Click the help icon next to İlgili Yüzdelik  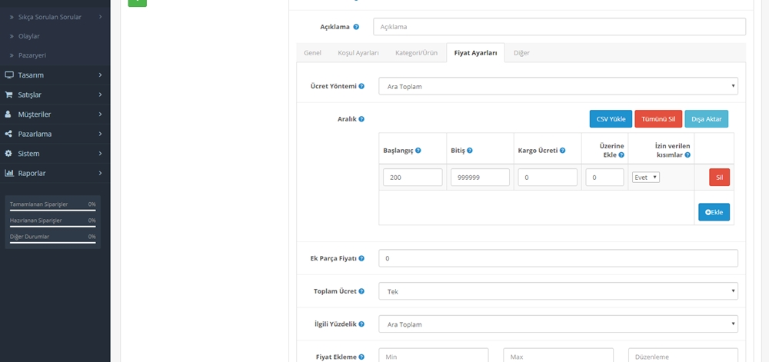[x=361, y=324]
